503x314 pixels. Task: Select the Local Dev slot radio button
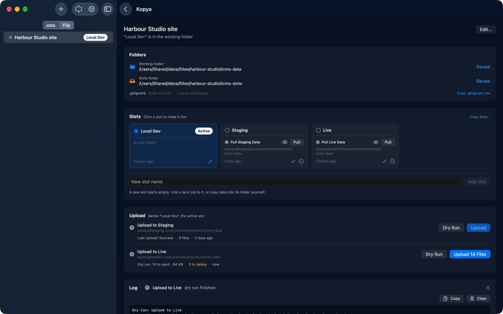click(136, 131)
